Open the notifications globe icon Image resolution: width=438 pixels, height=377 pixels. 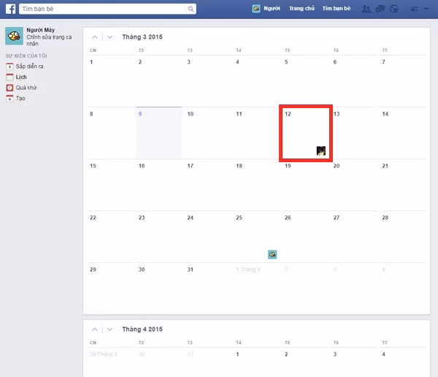tap(394, 9)
